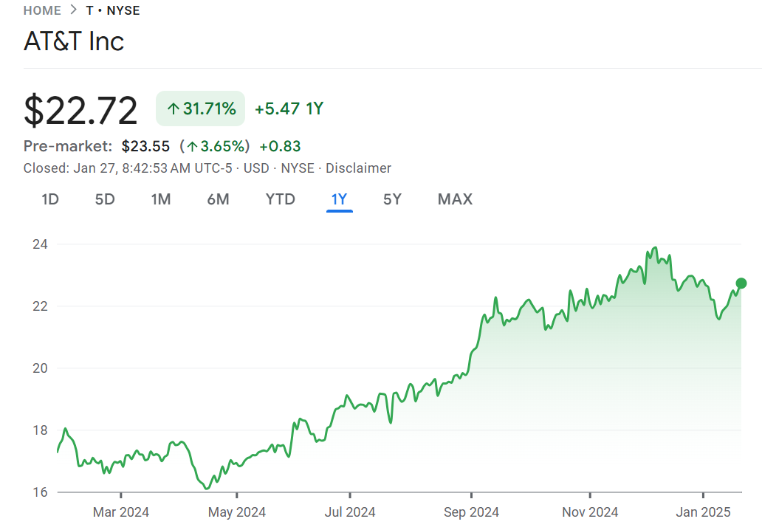Open the Disclaimer link

click(x=358, y=168)
